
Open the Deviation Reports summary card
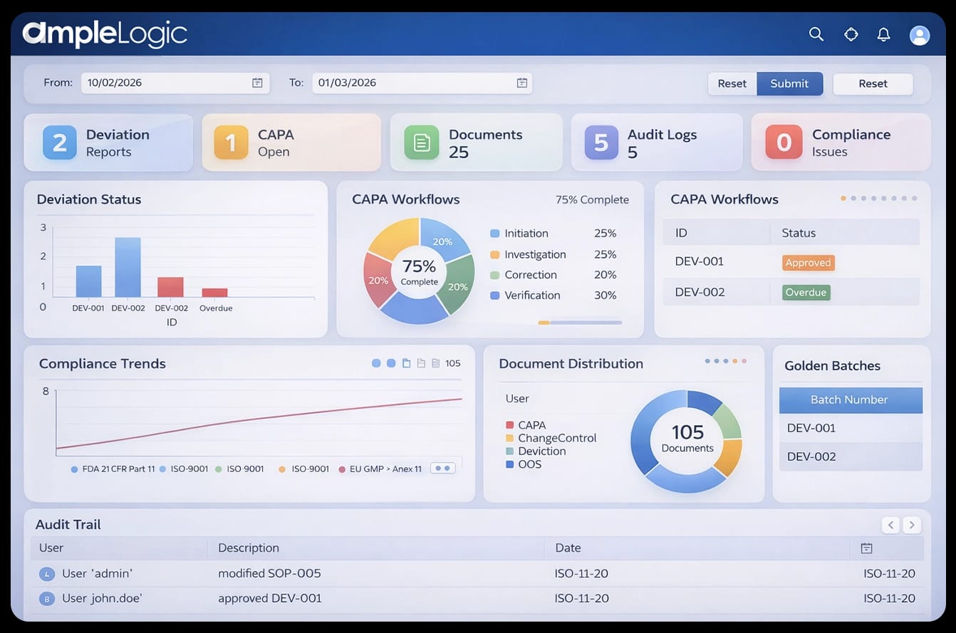click(108, 142)
